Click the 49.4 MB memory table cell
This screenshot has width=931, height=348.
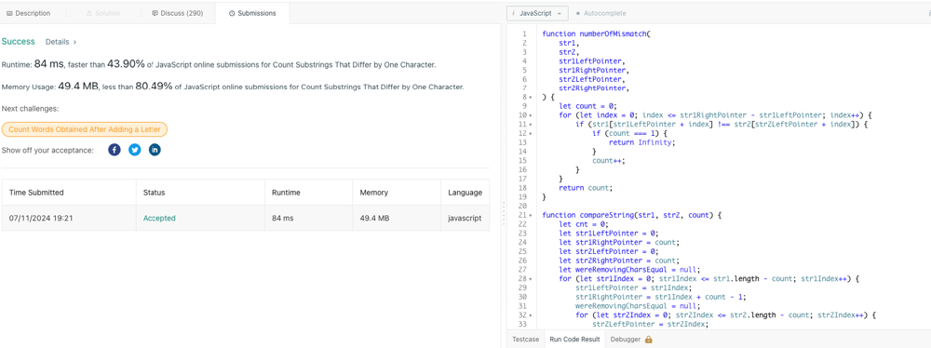397,219
